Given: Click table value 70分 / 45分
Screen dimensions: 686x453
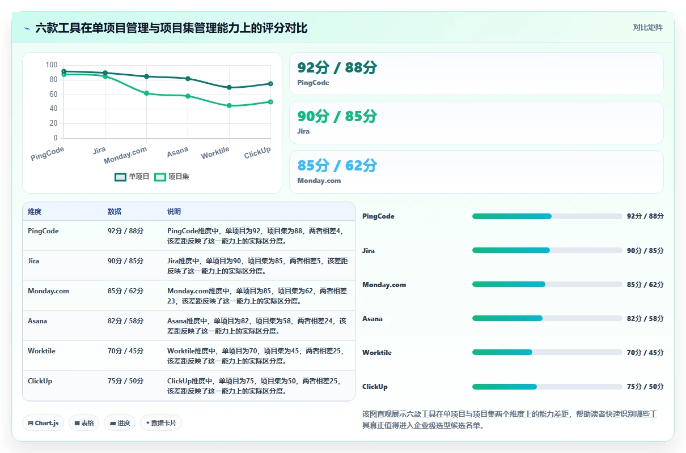Looking at the screenshot, I should [125, 351].
